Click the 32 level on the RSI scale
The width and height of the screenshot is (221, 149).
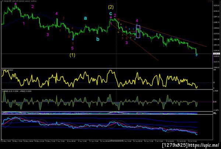coord(214,83)
